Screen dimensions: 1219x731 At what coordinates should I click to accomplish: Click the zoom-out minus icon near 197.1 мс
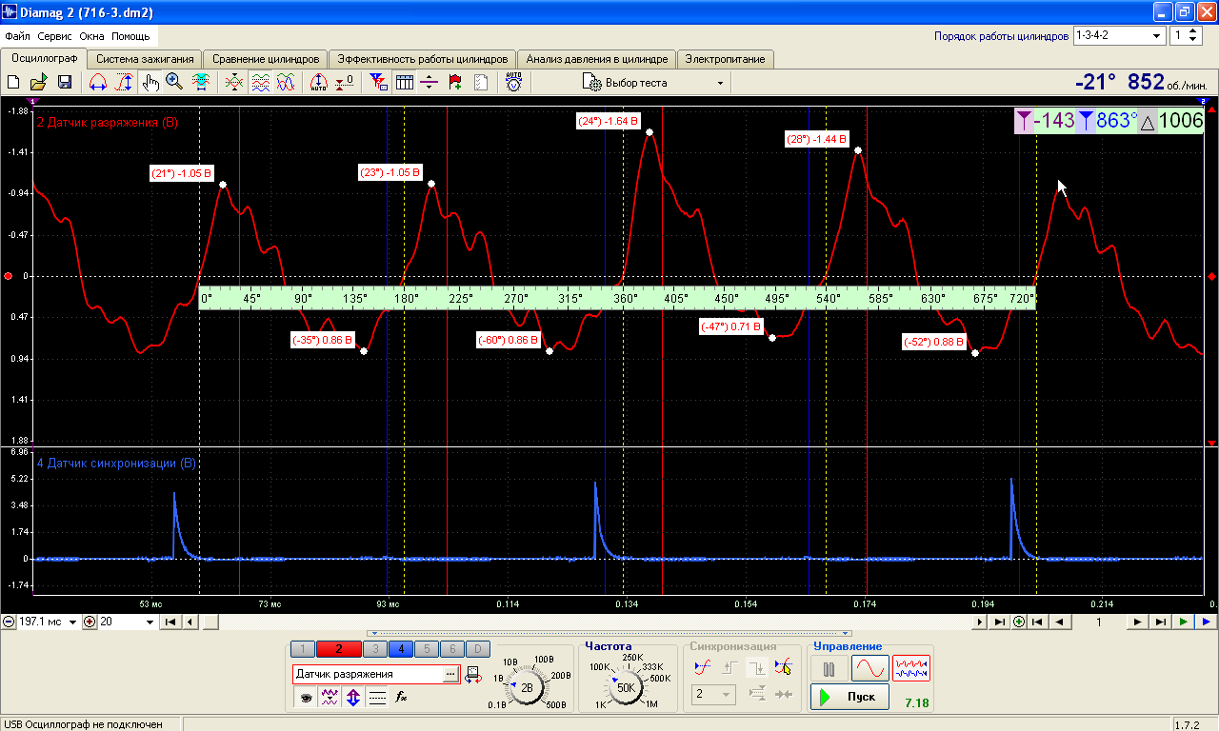(x=9, y=622)
